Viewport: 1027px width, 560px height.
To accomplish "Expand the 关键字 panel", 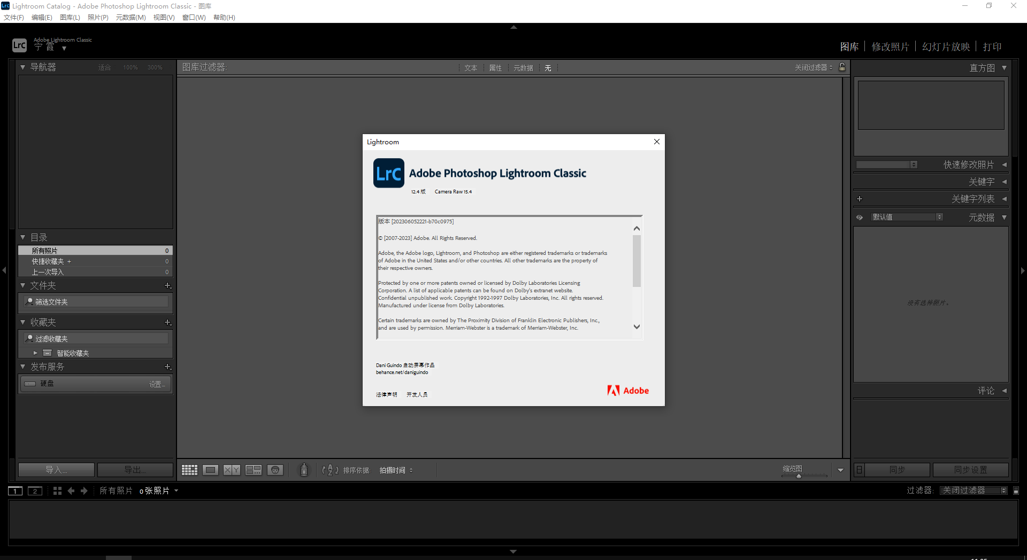I will [1004, 182].
